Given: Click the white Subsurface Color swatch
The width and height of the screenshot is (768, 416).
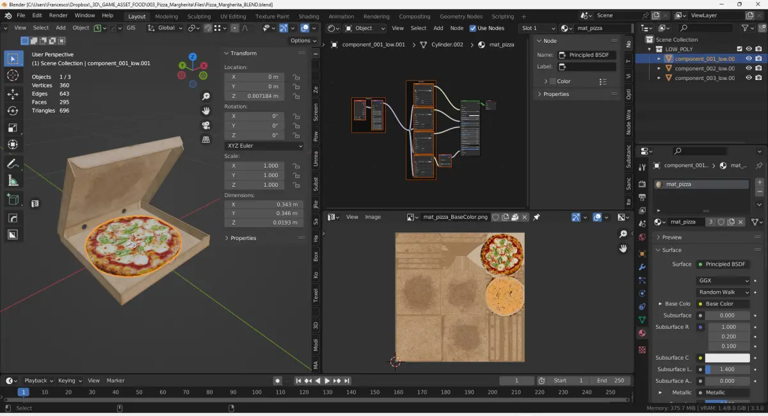Looking at the screenshot, I should [727, 358].
